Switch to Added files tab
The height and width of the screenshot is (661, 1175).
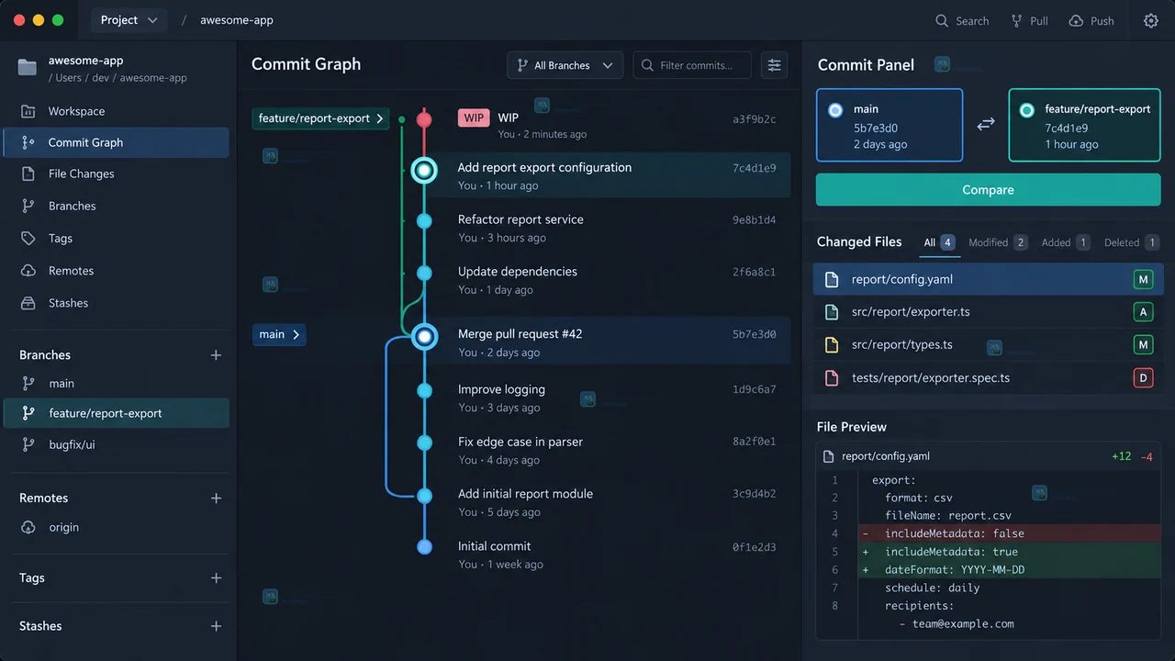(1066, 242)
